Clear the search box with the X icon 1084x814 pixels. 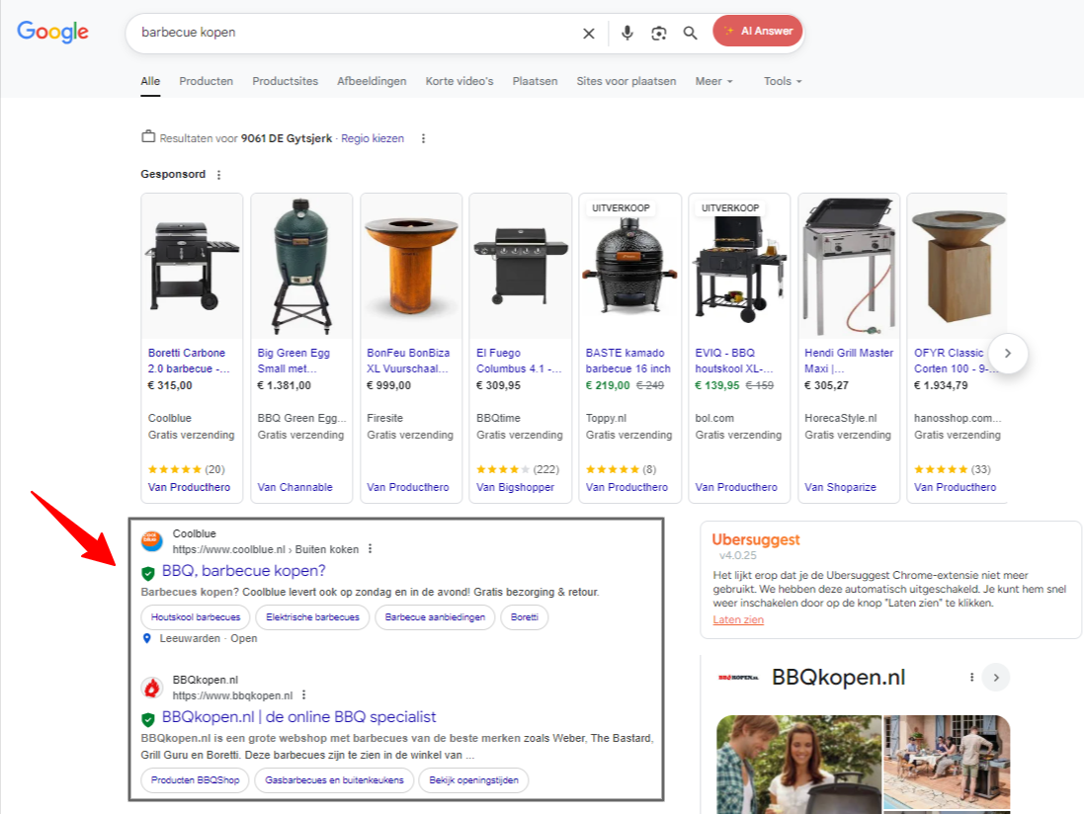[x=588, y=34]
